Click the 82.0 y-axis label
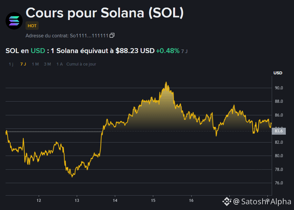Image resolution: width=294 pixels, height=210 pixels. (279, 142)
